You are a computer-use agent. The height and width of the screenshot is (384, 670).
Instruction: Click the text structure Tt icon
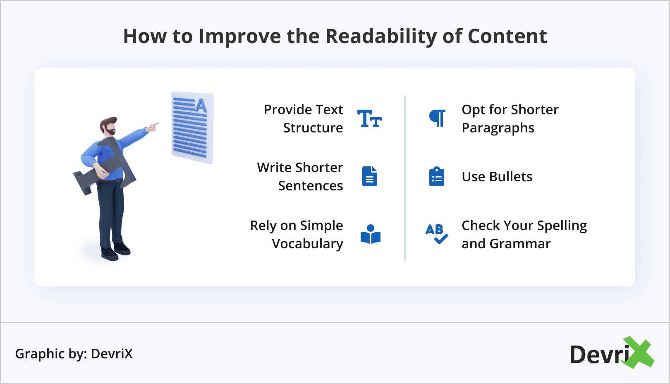pos(369,119)
